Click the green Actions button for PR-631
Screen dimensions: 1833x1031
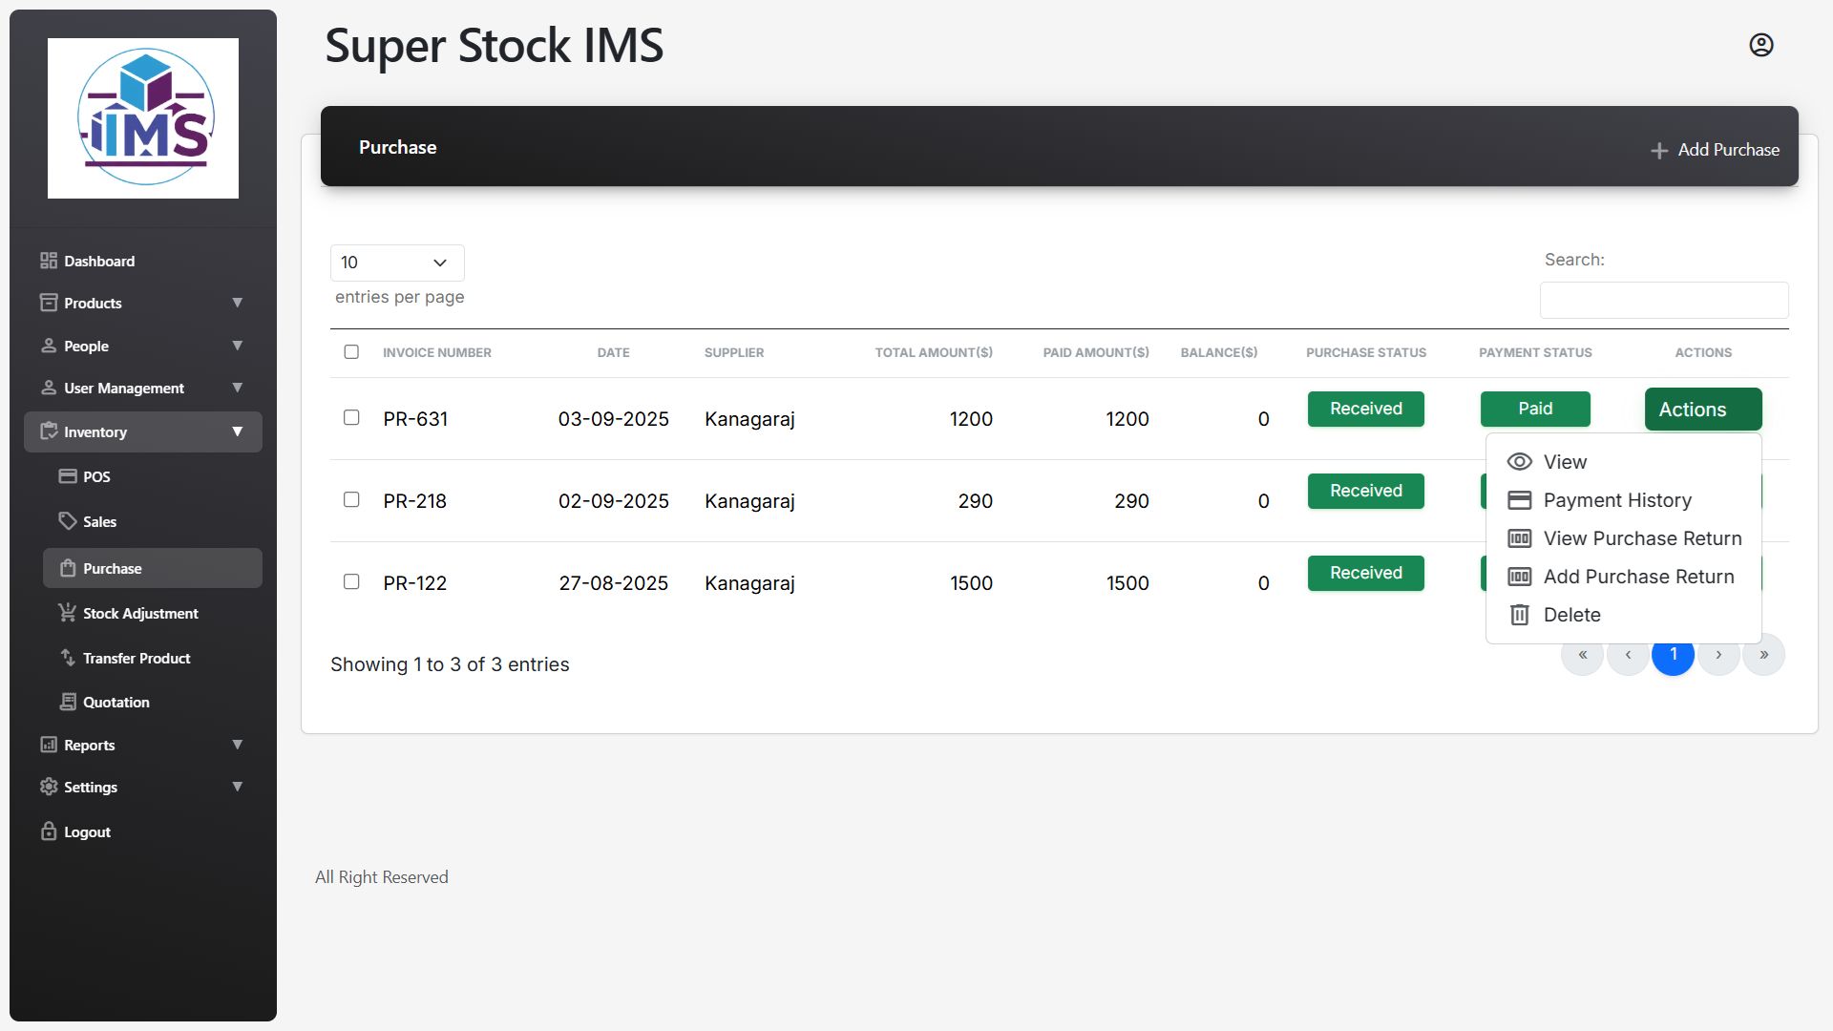[1702, 410]
